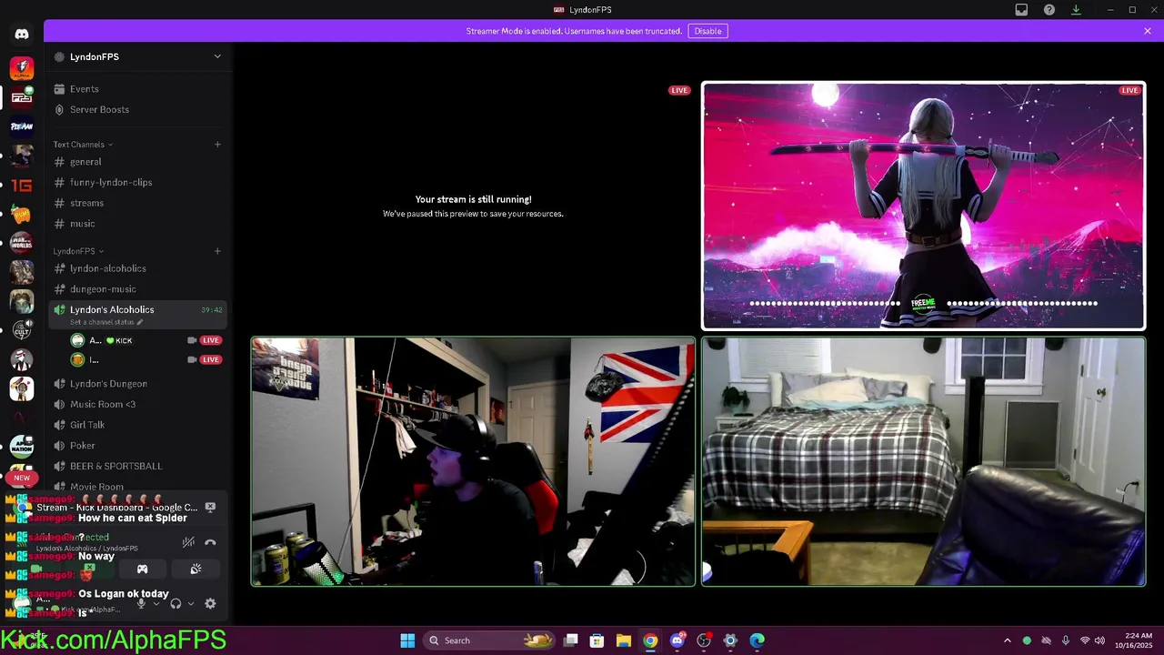
Task: Open microphone input options chevron
Action: [156, 603]
